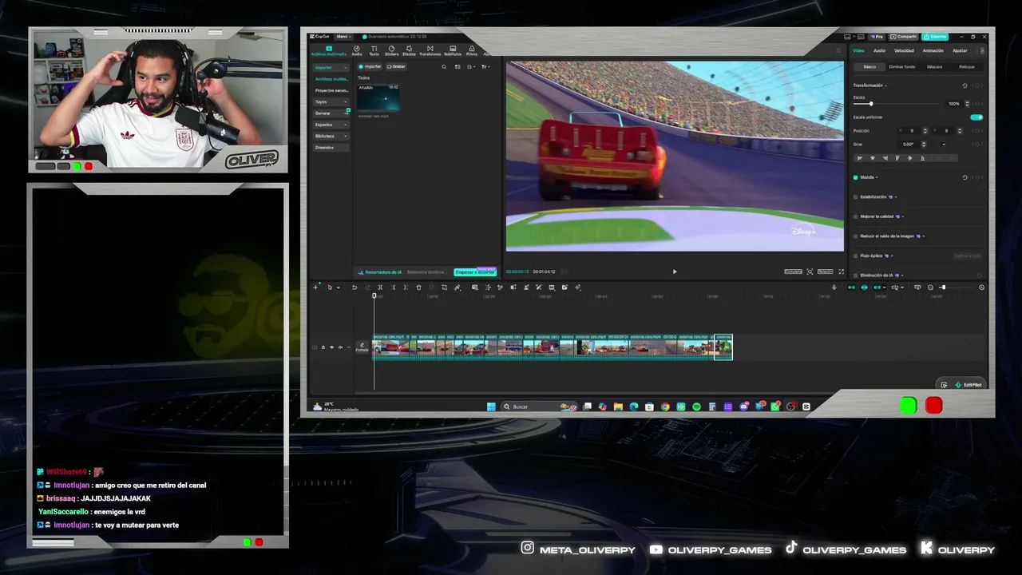Image resolution: width=1022 pixels, height=575 pixels.
Task: Select the Retoque sub-tab
Action: [967, 67]
